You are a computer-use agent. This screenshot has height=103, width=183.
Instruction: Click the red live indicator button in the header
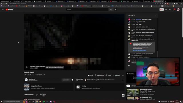tap(162, 9)
